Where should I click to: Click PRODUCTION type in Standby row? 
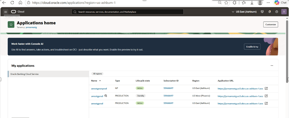(x=122, y=96)
